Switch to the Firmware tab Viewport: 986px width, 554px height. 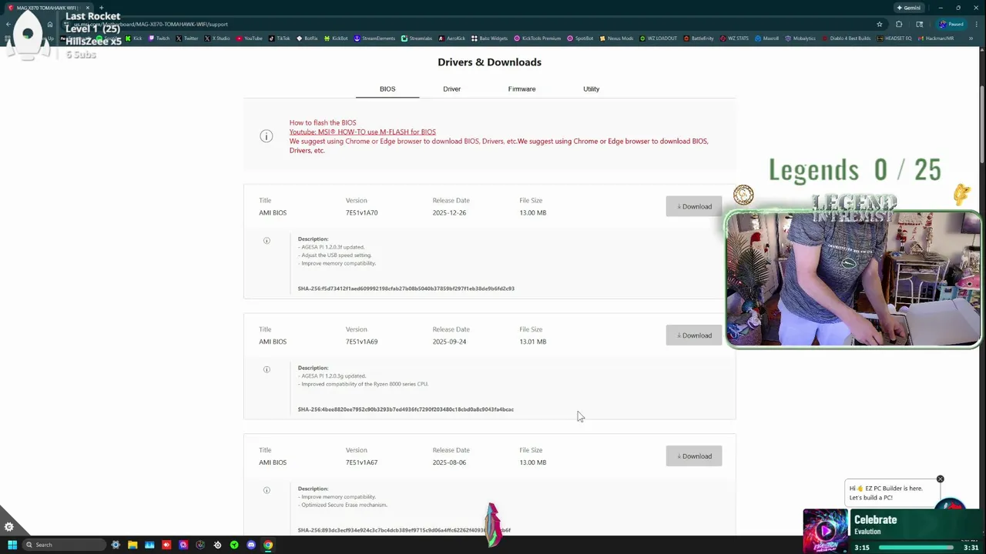[x=522, y=89]
